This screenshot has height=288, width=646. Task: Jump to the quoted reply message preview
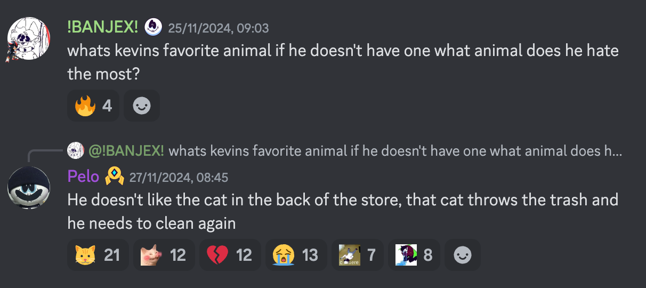point(394,151)
